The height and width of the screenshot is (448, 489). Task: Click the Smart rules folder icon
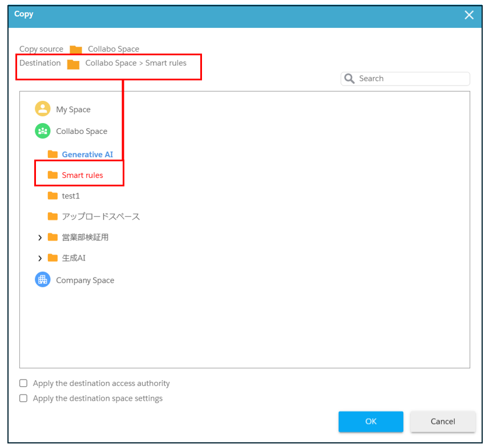pyautogui.click(x=52, y=175)
